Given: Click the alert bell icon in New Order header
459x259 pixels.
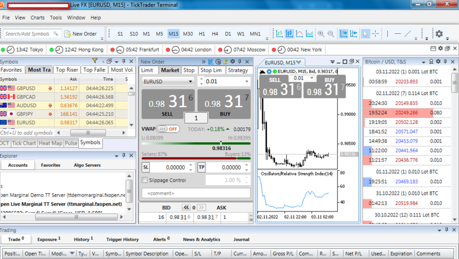Looking at the screenshot, I should click(225, 61).
